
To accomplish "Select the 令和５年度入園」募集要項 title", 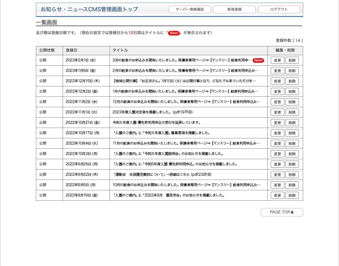I will pyautogui.click(x=161, y=133).
